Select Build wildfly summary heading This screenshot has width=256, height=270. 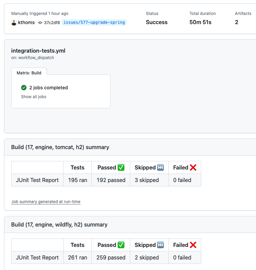click(59, 224)
